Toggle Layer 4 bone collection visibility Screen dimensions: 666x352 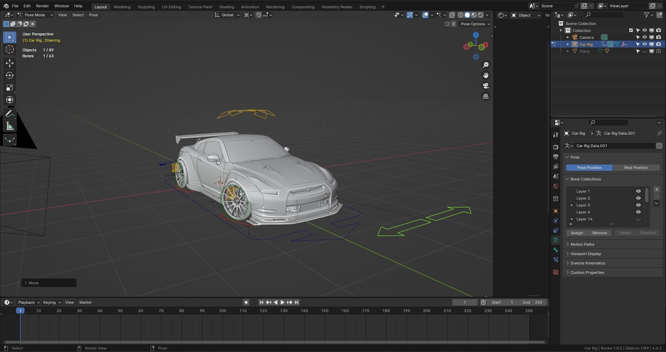click(638, 212)
